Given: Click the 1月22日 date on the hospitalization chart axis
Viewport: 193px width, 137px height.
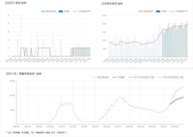Looking at the screenshot, I should [x=16, y=126].
